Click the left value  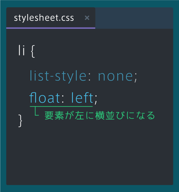click(x=82, y=98)
